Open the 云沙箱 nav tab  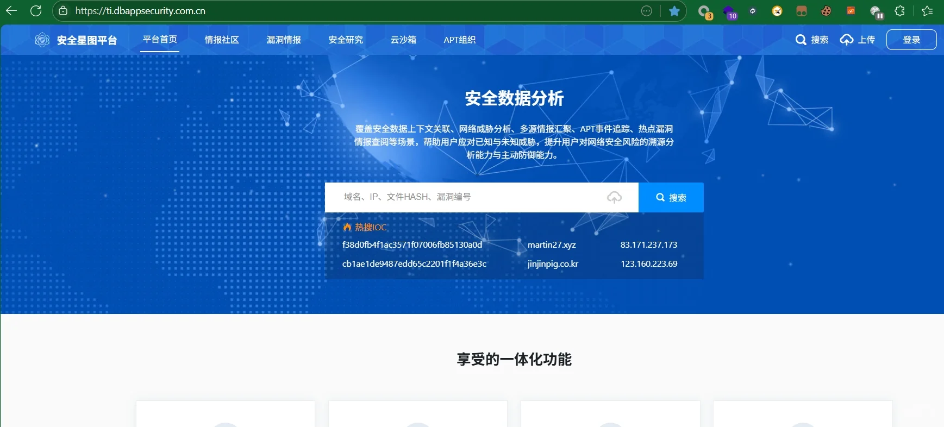(x=403, y=40)
